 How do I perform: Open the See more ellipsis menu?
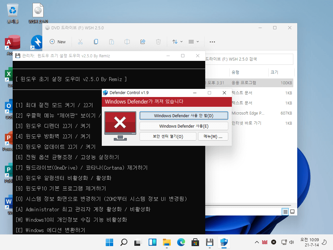[x=212, y=42]
